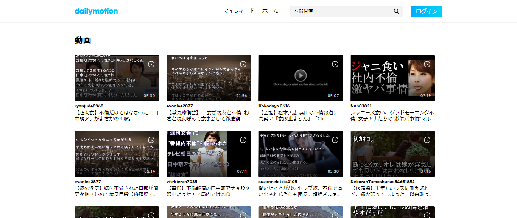The image size is (517, 218).
Task: Click watch-later clock on Nnh03821 video
Action: pyautogui.click(x=427, y=64)
